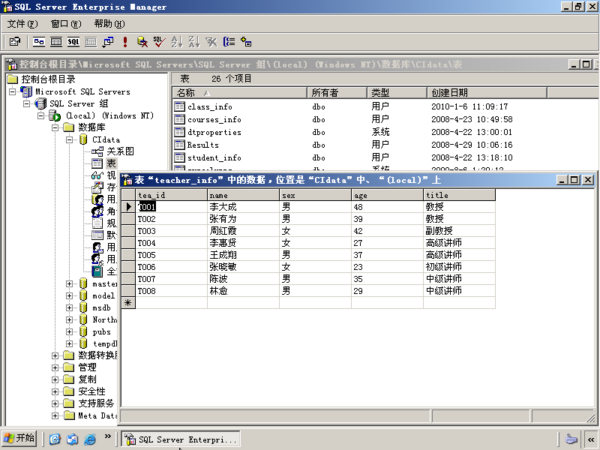Select the age cell with value 39
This screenshot has height=450, width=600.
pyautogui.click(x=387, y=219)
